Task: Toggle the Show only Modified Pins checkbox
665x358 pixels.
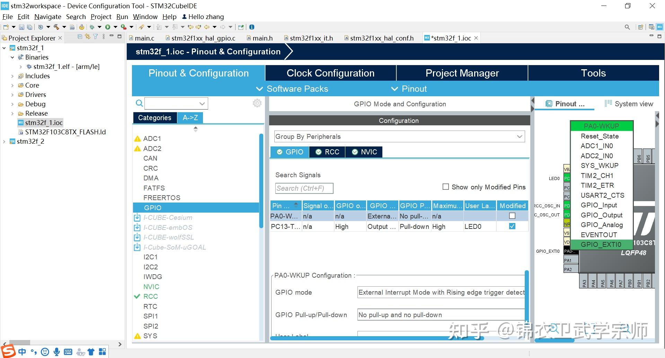Action: tap(446, 187)
